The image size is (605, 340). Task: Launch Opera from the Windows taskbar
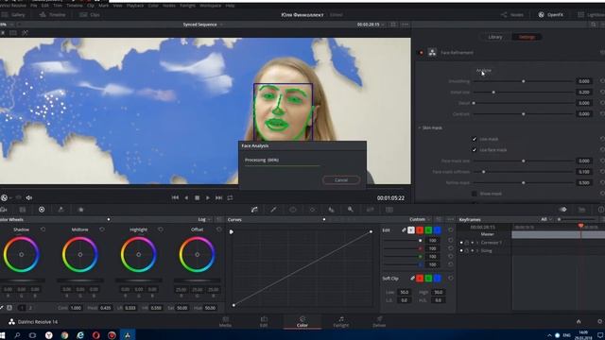pyautogui.click(x=96, y=335)
